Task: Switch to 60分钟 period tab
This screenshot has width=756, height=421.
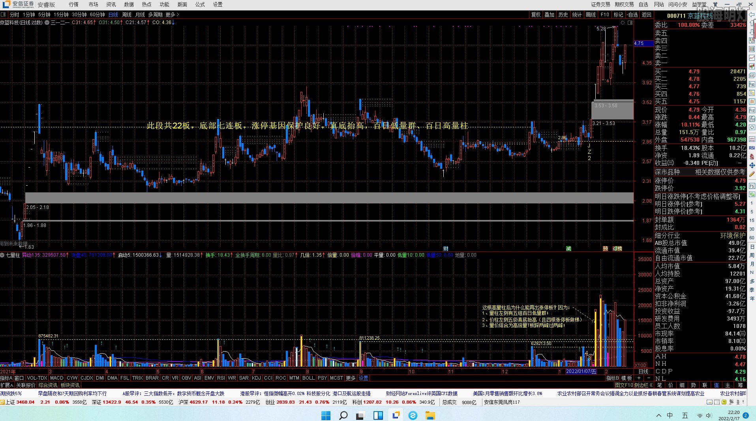Action: [98, 15]
